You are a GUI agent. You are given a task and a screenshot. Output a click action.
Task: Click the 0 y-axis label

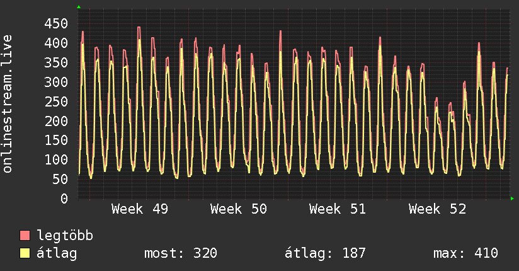[x=63, y=199]
